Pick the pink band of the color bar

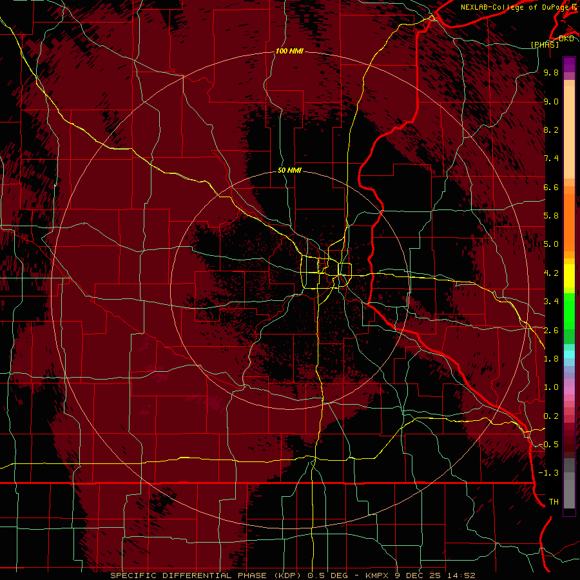point(569,391)
